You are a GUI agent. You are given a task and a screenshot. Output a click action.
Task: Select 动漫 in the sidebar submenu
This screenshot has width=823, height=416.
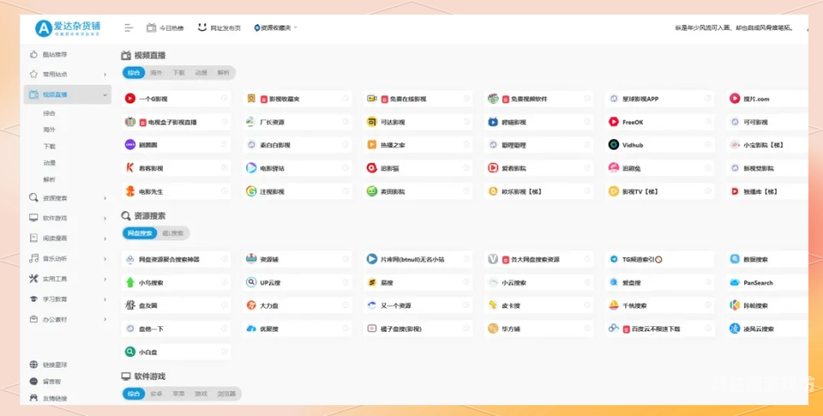click(x=49, y=163)
